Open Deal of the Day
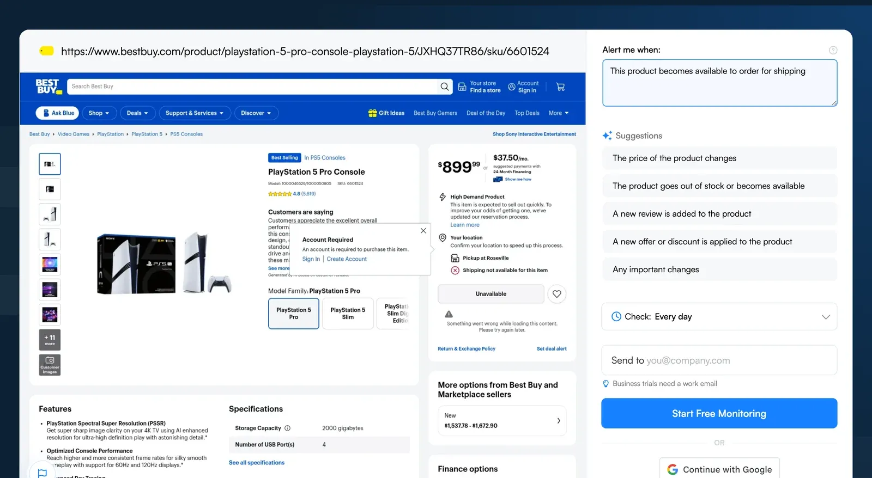872x478 pixels. [486, 113]
